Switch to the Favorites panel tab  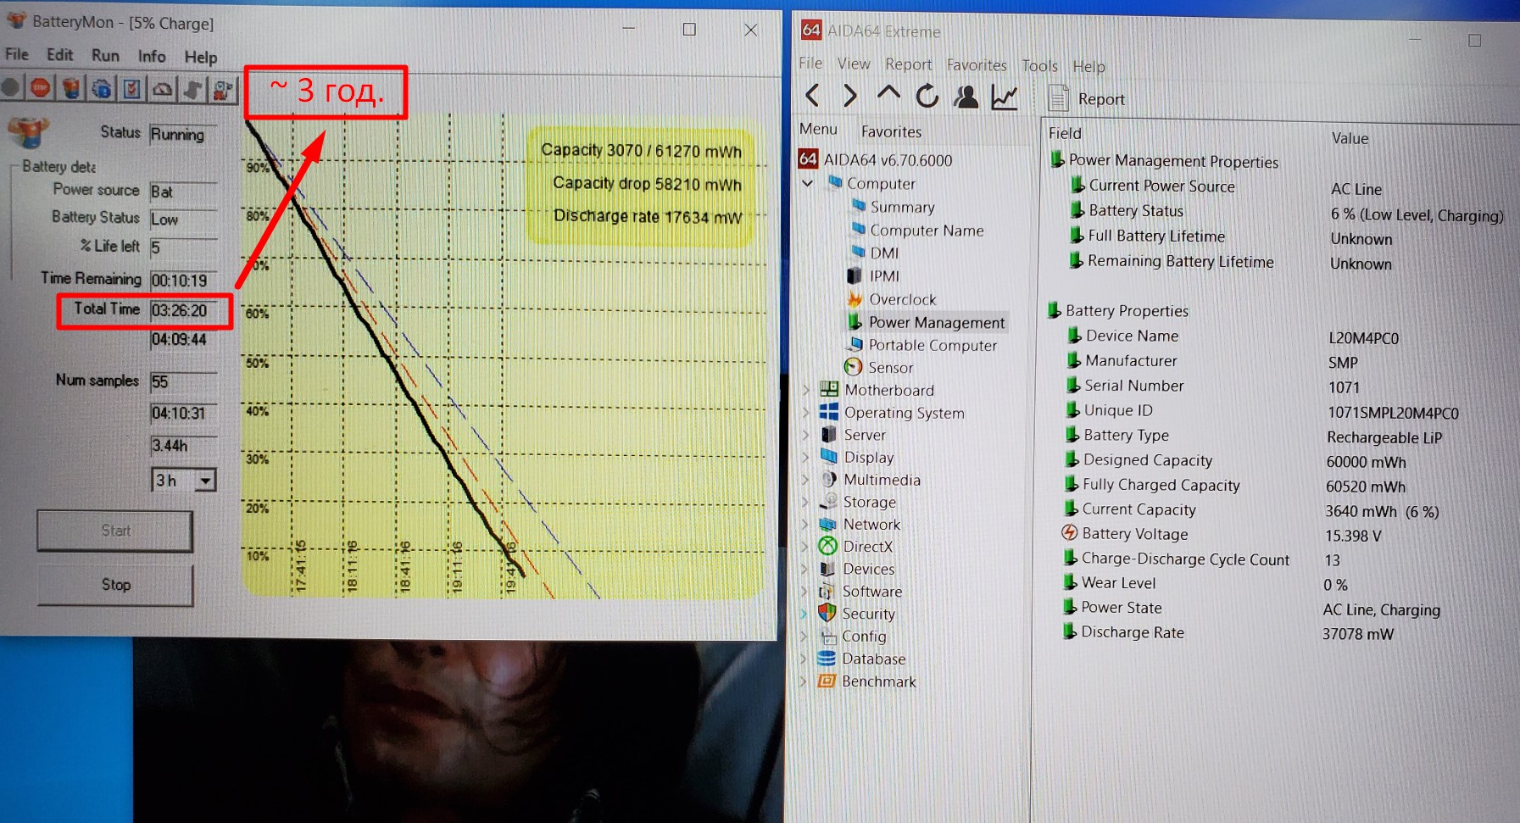click(890, 131)
